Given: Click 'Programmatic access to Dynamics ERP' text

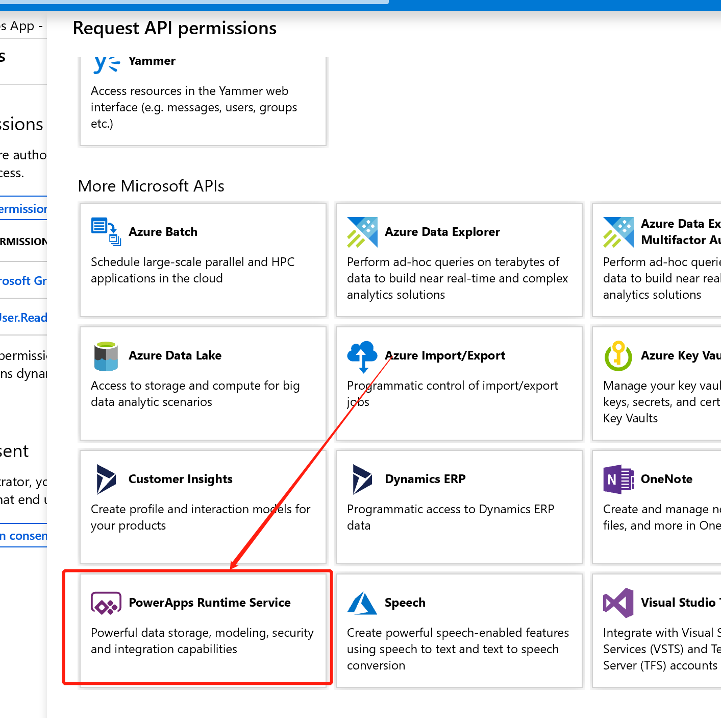Looking at the screenshot, I should pos(451,517).
